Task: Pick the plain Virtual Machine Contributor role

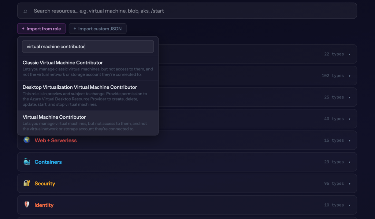Action: pos(88,123)
